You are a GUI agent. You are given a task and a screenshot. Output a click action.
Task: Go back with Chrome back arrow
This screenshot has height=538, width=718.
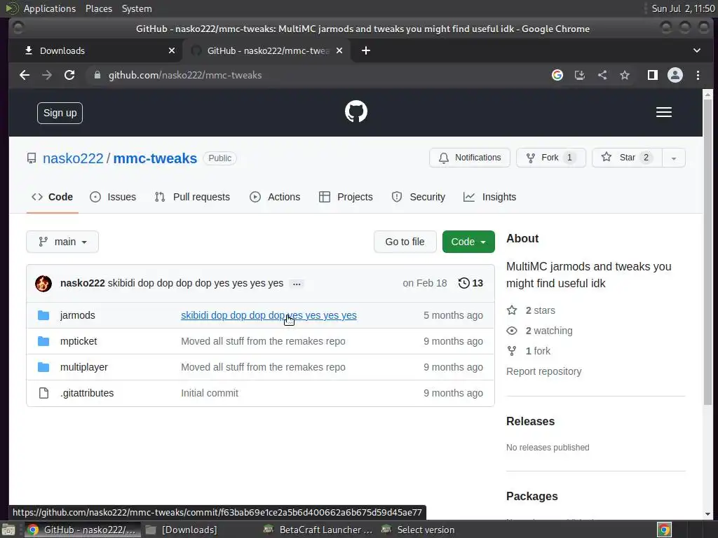pyautogui.click(x=25, y=75)
